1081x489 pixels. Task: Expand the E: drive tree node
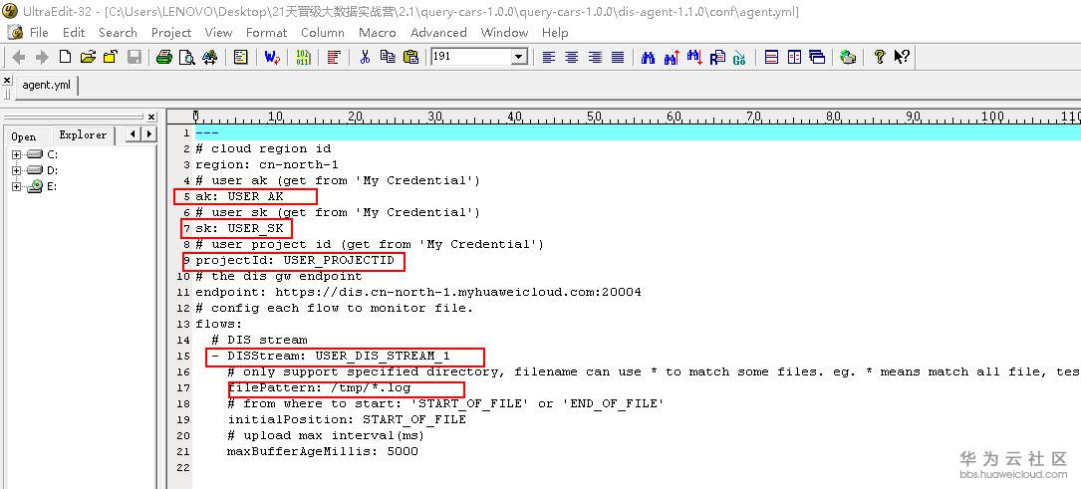[x=17, y=186]
